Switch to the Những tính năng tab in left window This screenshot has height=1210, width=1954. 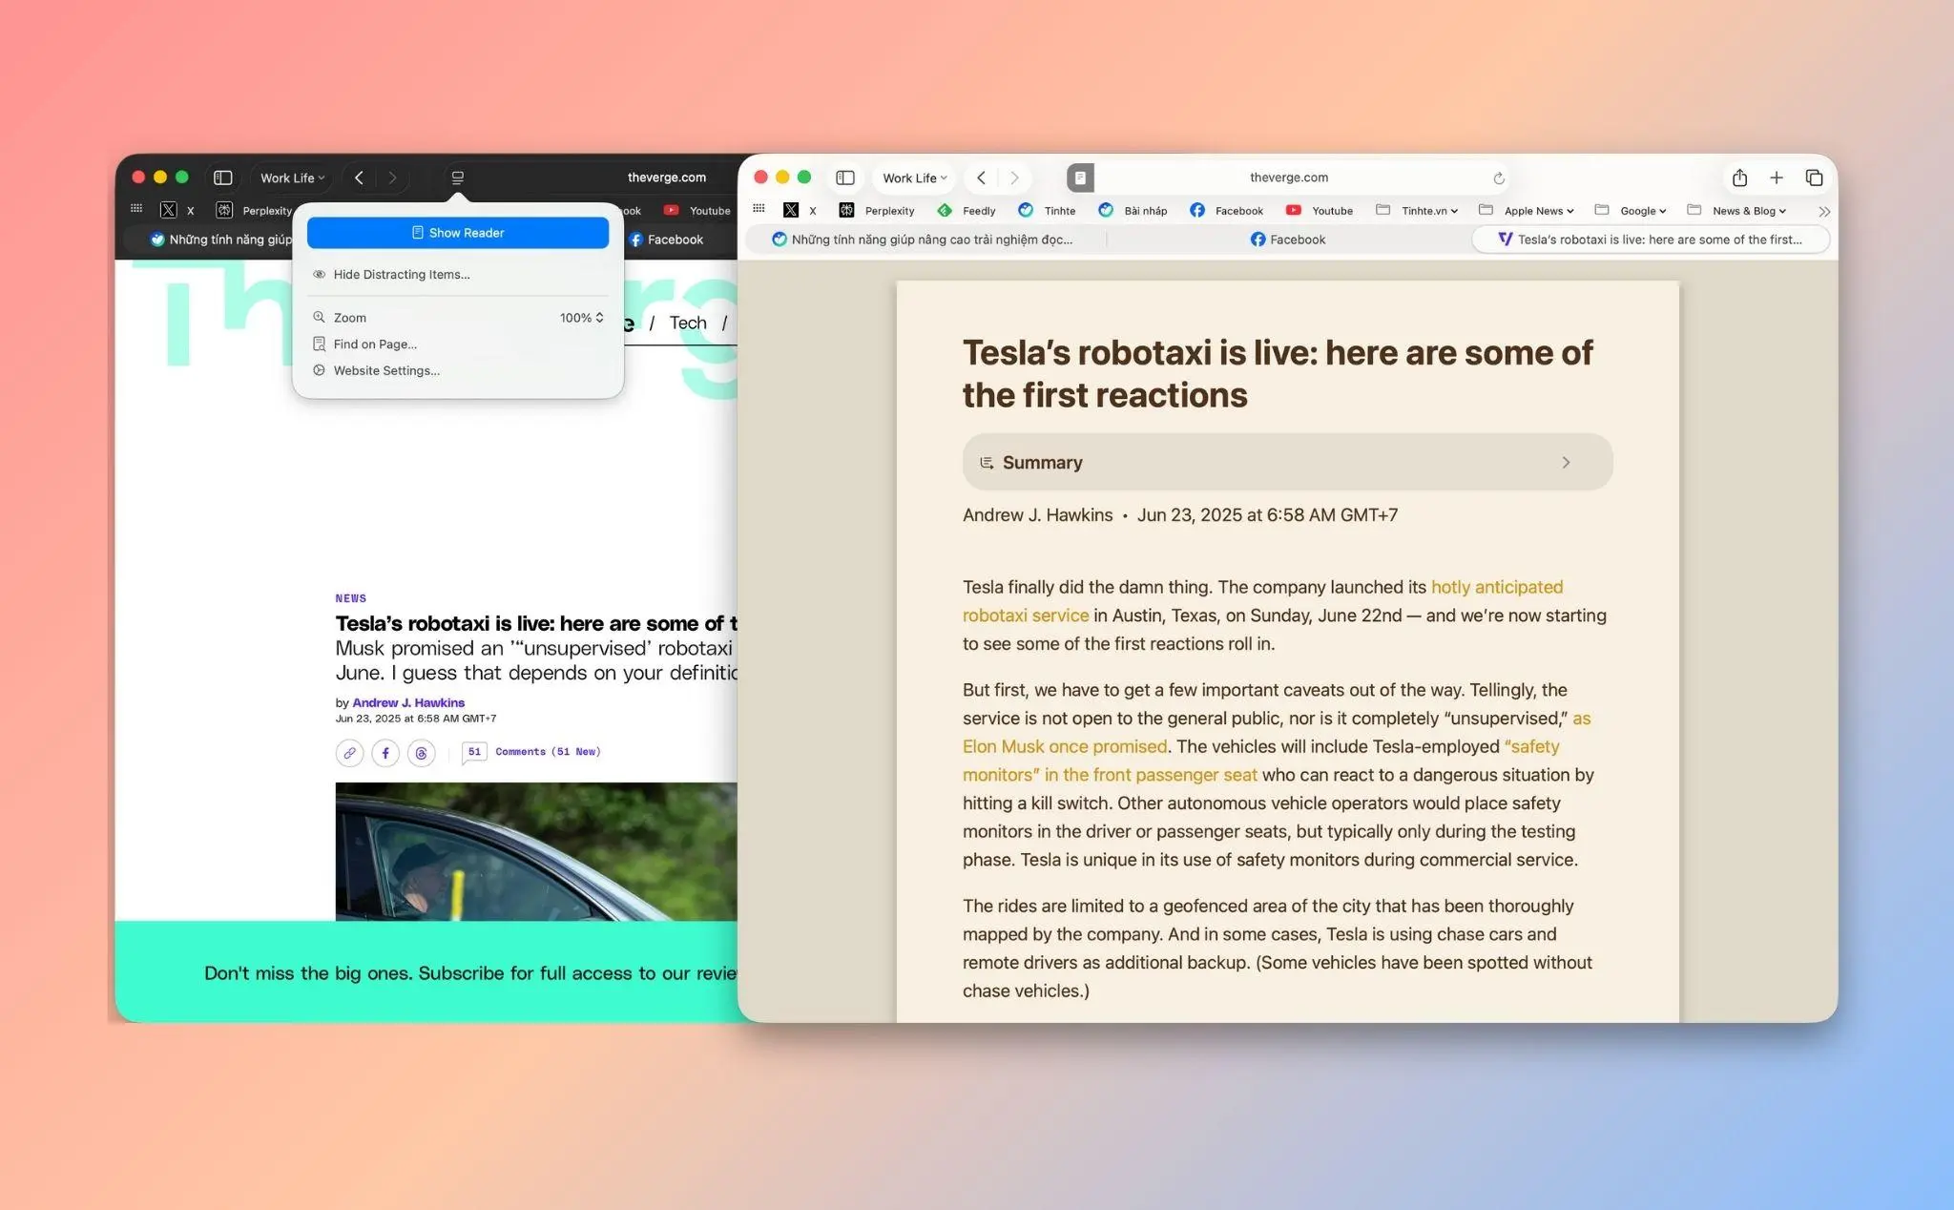[x=221, y=240]
